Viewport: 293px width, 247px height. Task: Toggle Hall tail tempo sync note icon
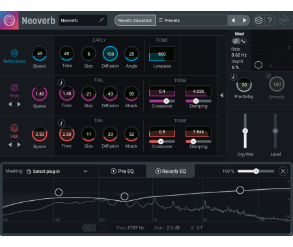pos(61,123)
